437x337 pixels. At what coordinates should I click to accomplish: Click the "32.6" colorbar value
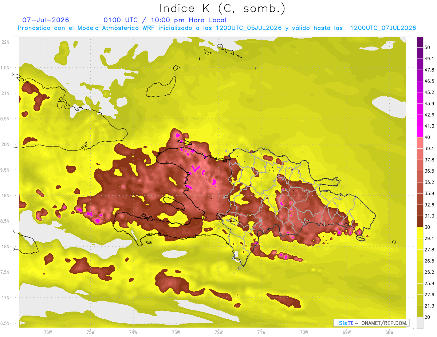pyautogui.click(x=429, y=205)
